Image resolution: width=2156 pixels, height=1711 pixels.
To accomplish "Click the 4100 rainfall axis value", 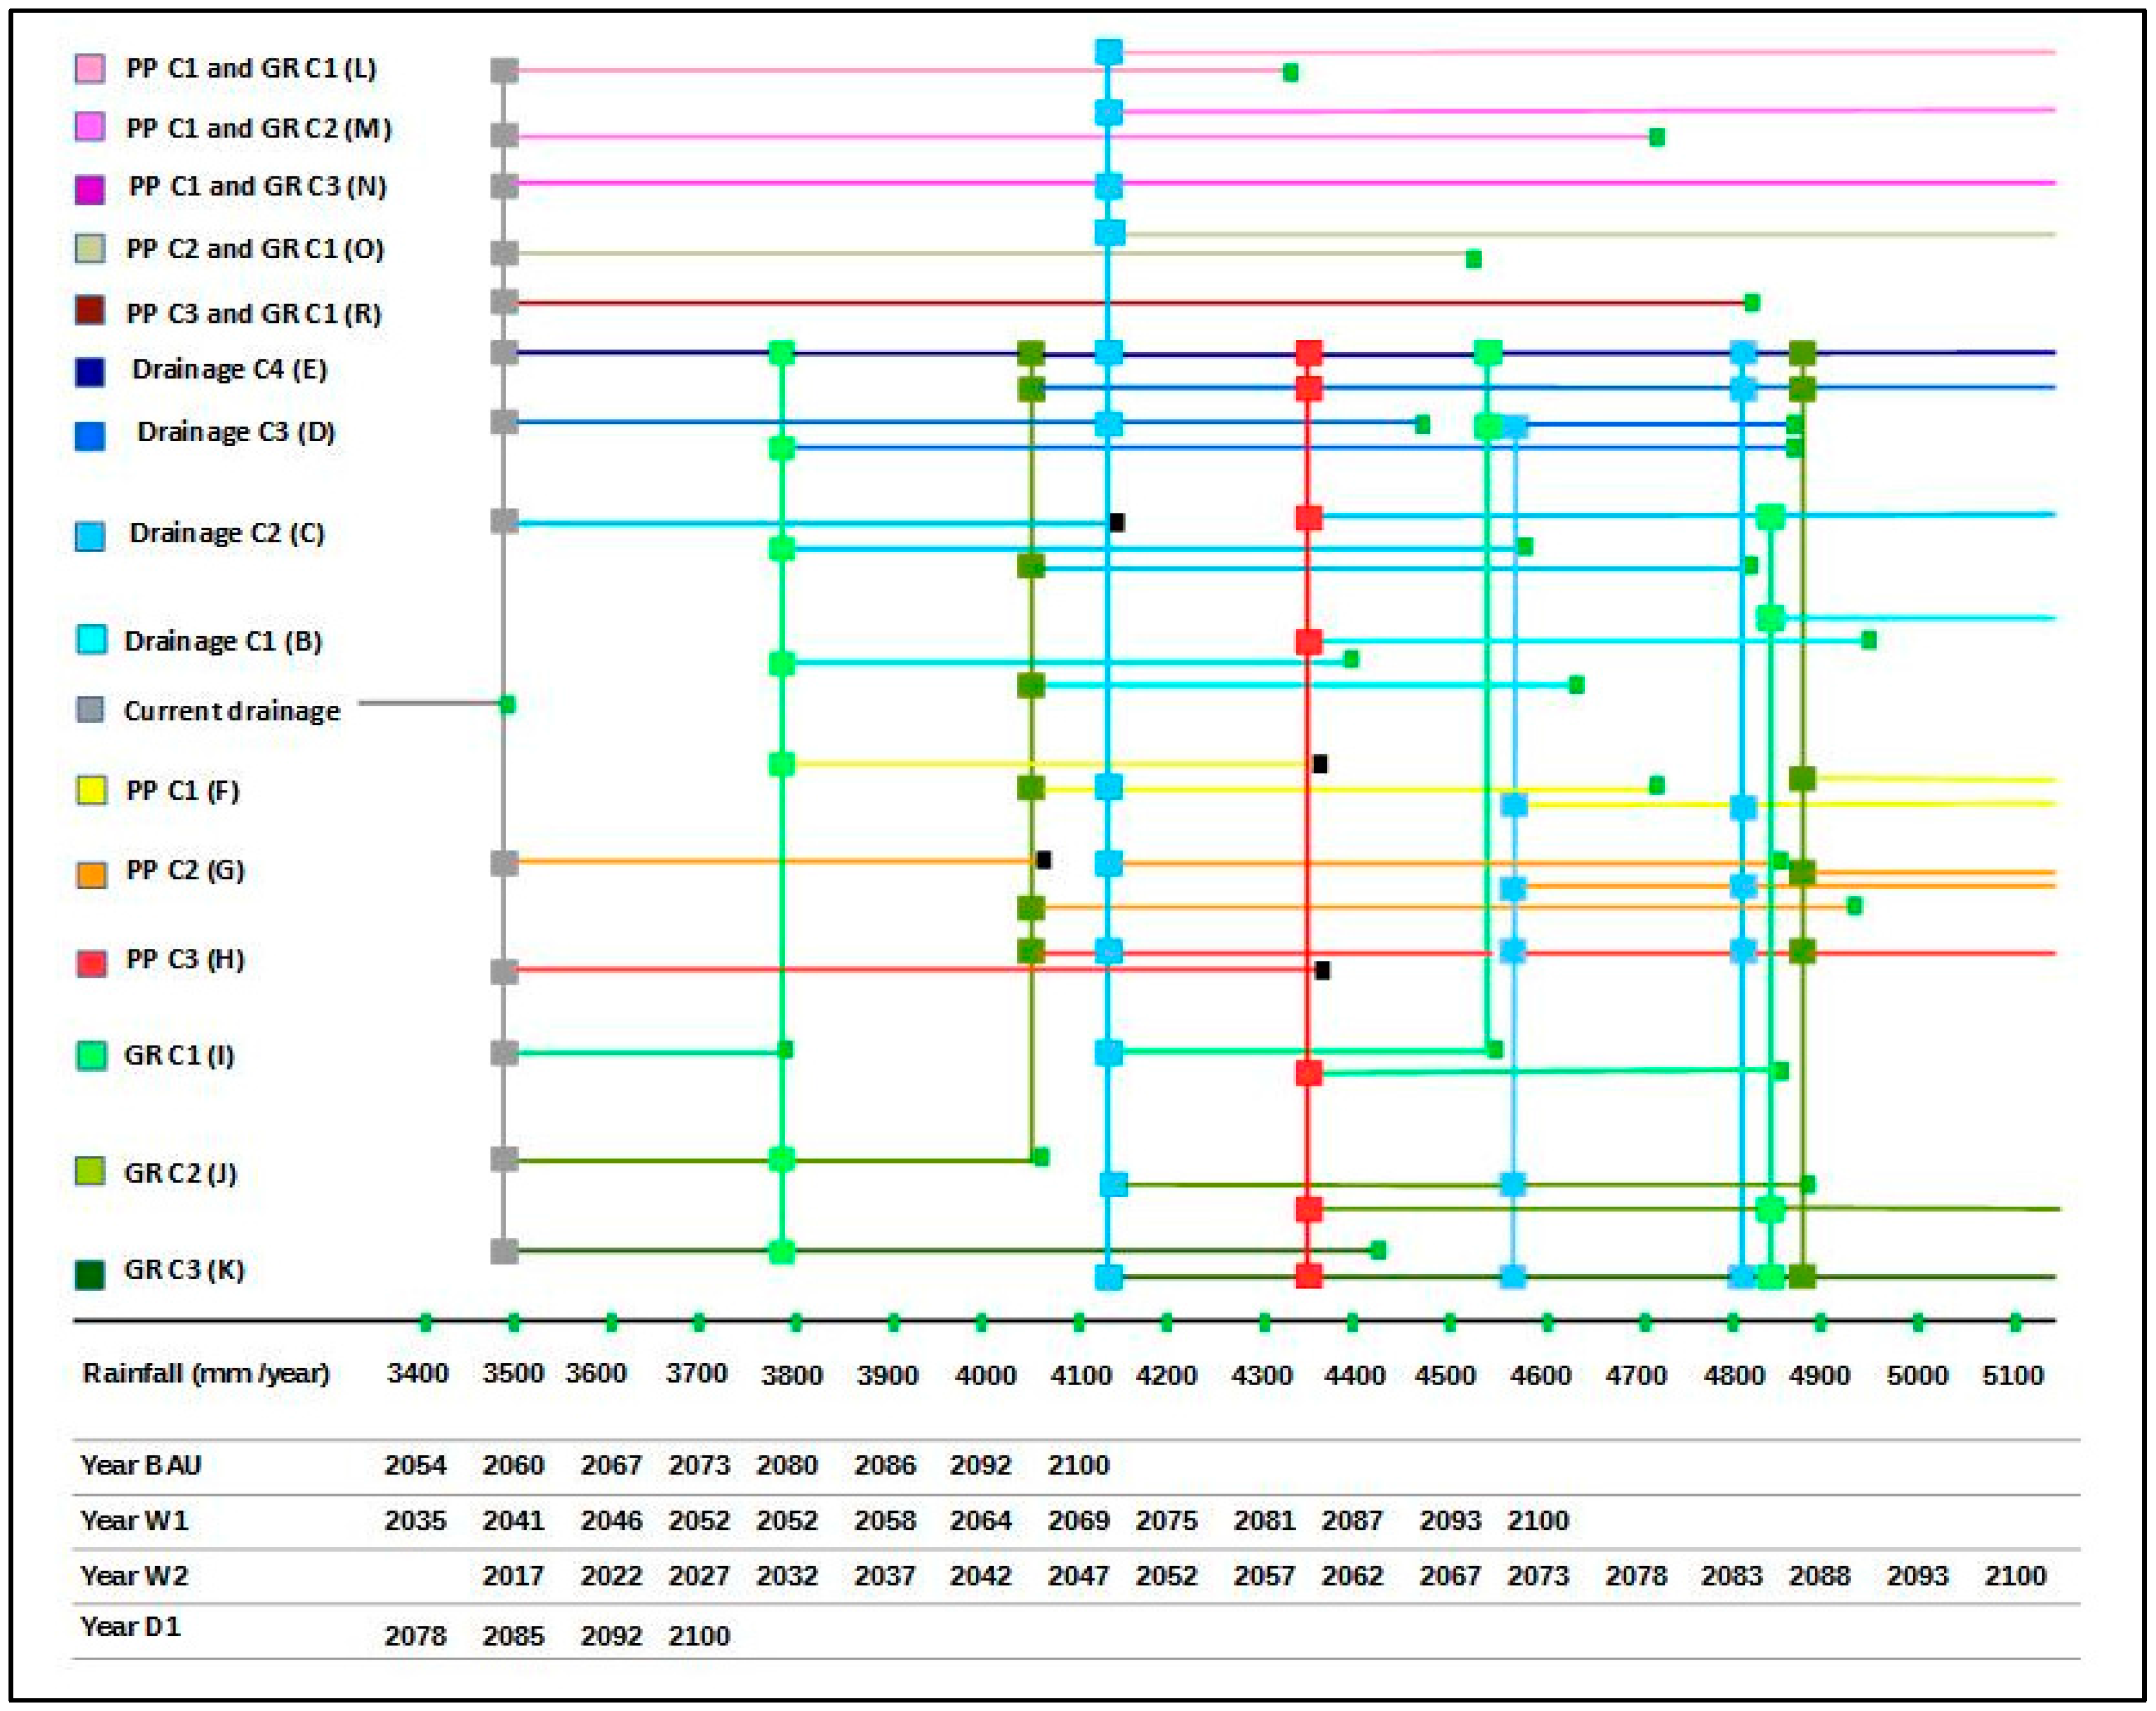I will coord(1081,1375).
